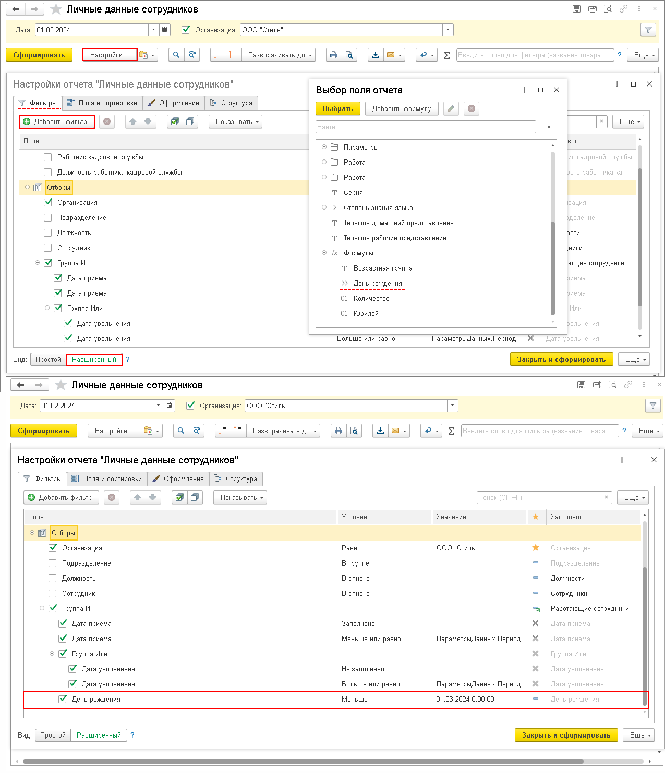Toggle Организация checkbox in upper window header
This screenshot has width=665, height=773.
[x=186, y=30]
